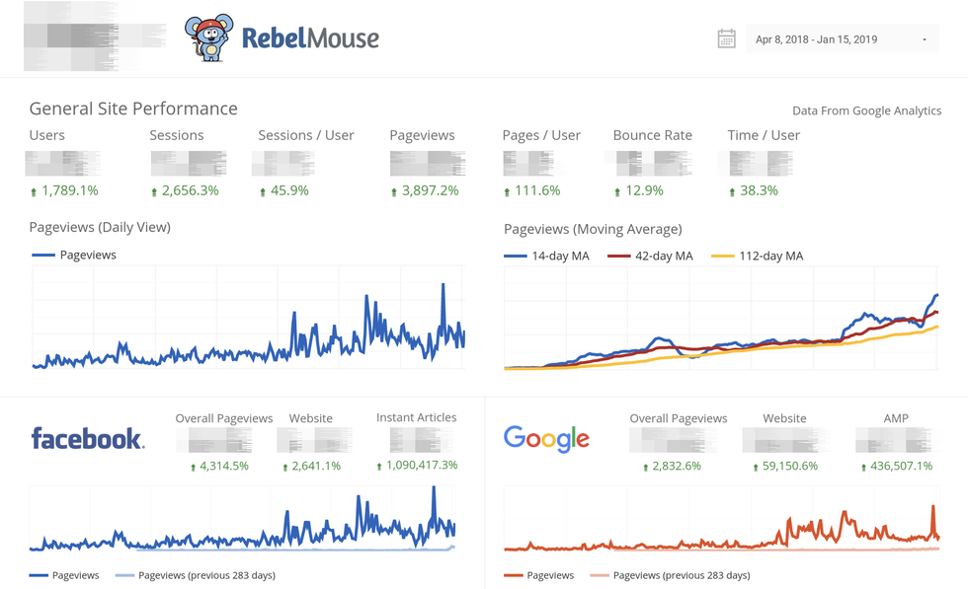Select the Google logo
The width and height of the screenshot is (968, 589).
[546, 438]
